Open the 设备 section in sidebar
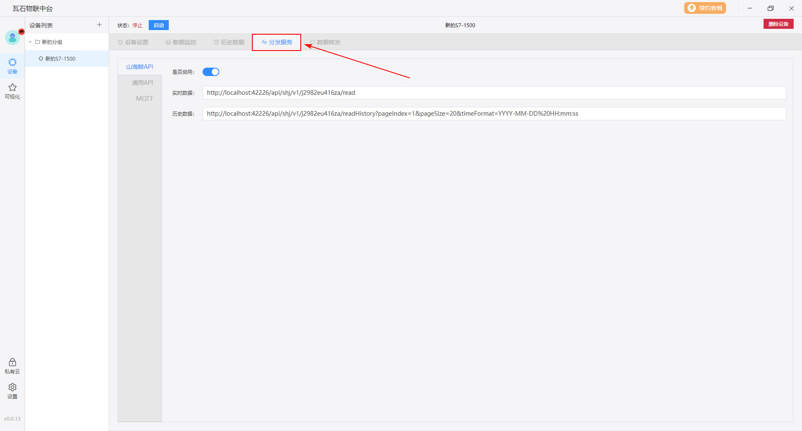802x431 pixels. coord(13,66)
